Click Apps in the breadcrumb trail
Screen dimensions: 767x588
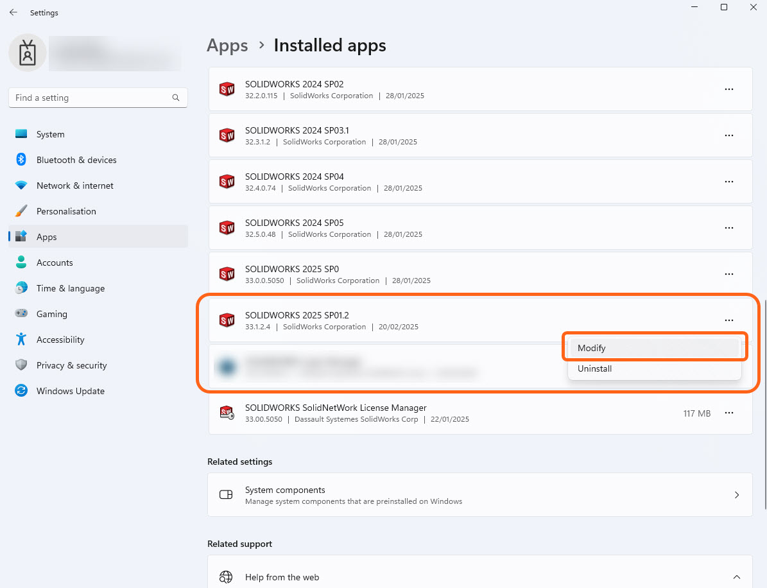[x=227, y=46]
